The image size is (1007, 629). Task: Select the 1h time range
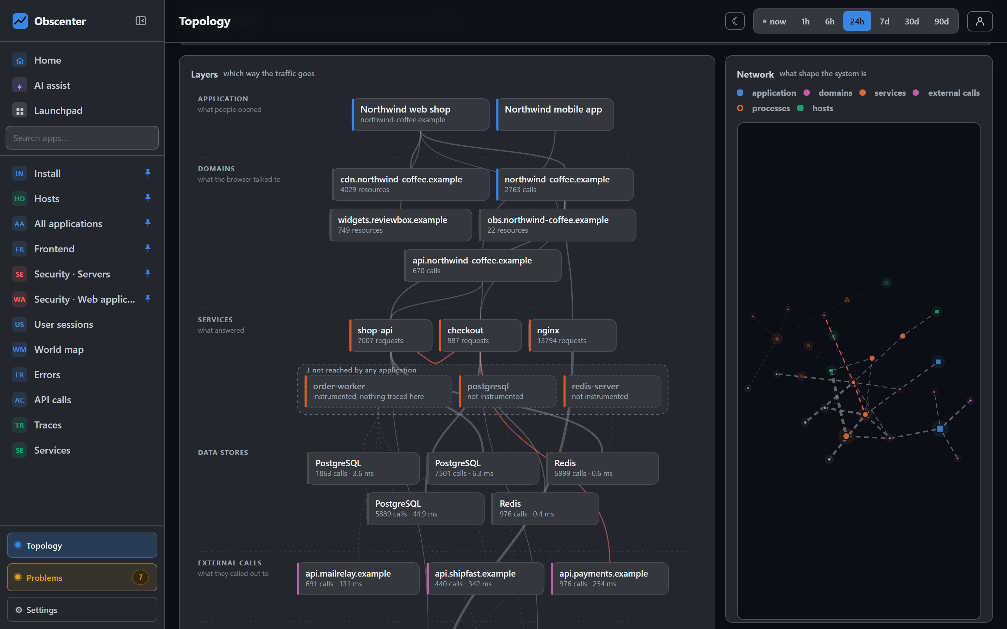(x=806, y=21)
